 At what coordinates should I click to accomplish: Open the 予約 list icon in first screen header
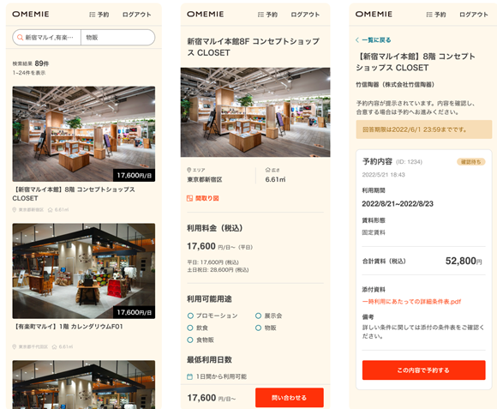(x=93, y=15)
